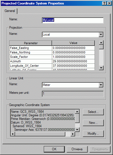Select the General tab
This screenshot has width=113, height=155.
coord(10,11)
